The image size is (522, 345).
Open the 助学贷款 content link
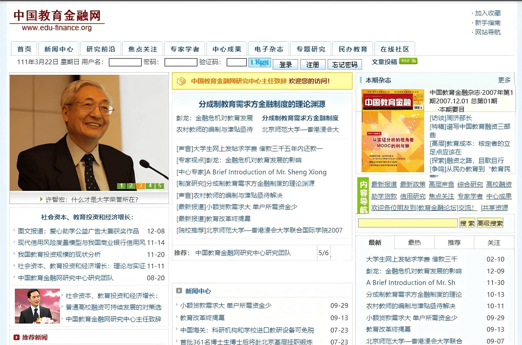[384, 196]
